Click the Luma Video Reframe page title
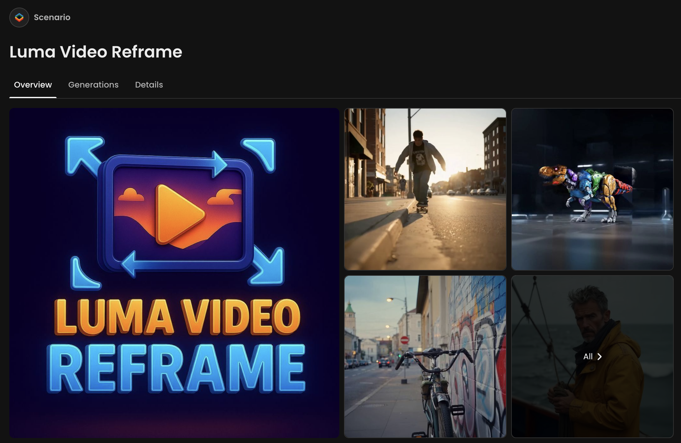681x443 pixels. point(96,52)
